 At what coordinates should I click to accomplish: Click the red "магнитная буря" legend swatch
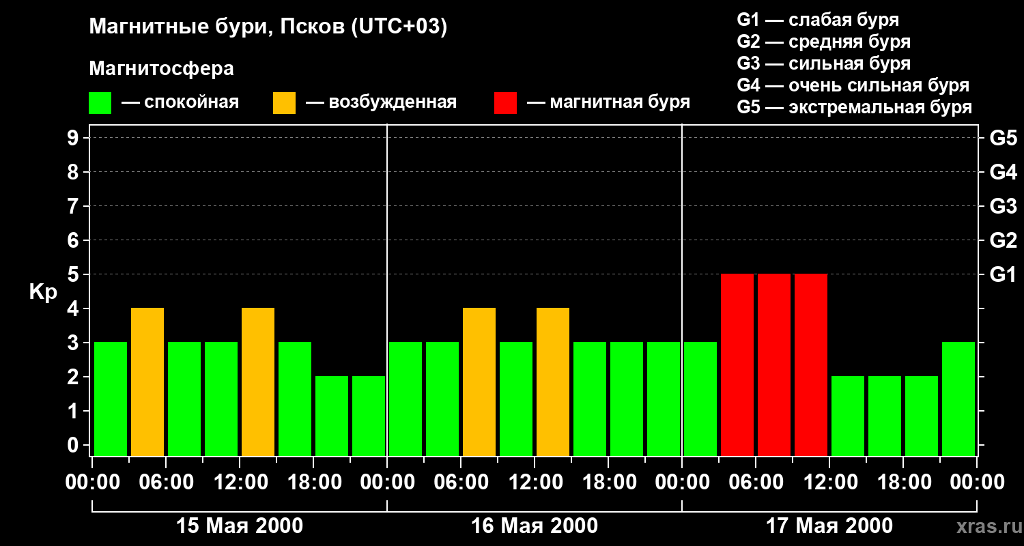click(505, 103)
